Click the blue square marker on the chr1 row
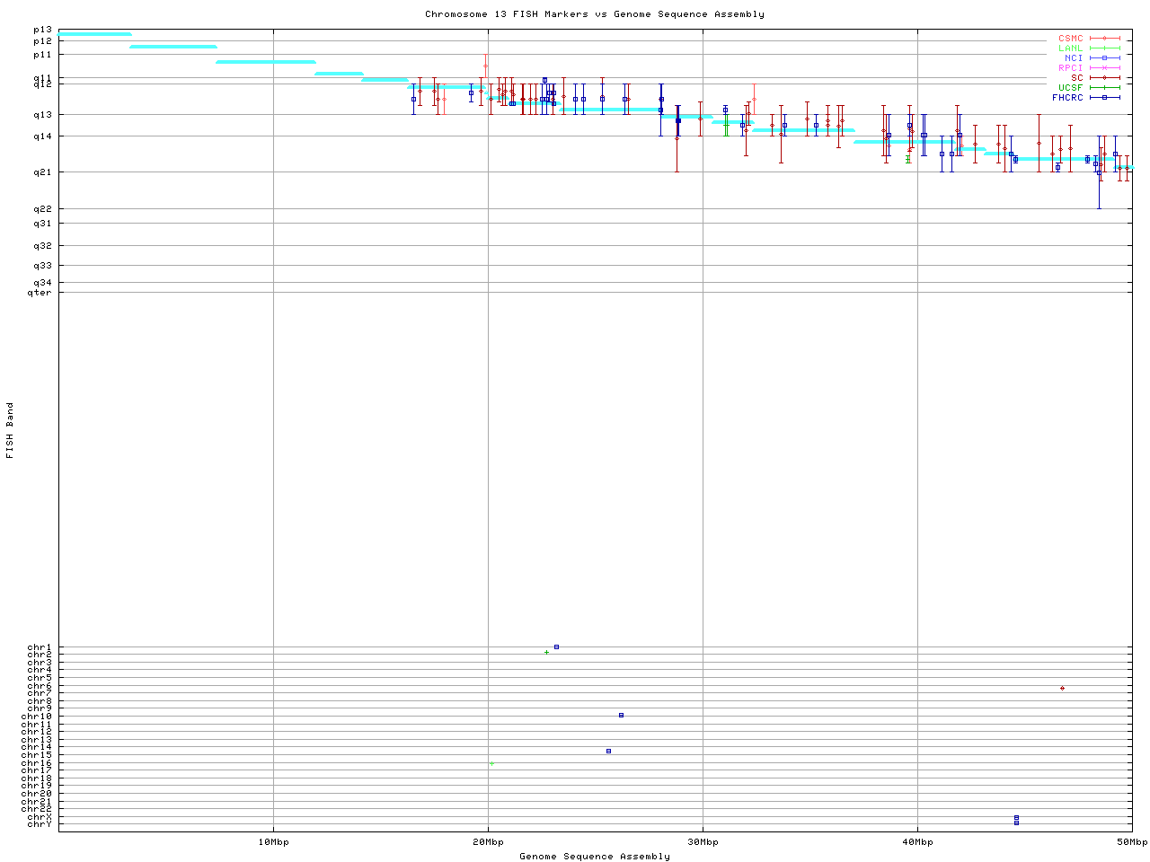This screenshot has width=1150, height=862. (556, 646)
